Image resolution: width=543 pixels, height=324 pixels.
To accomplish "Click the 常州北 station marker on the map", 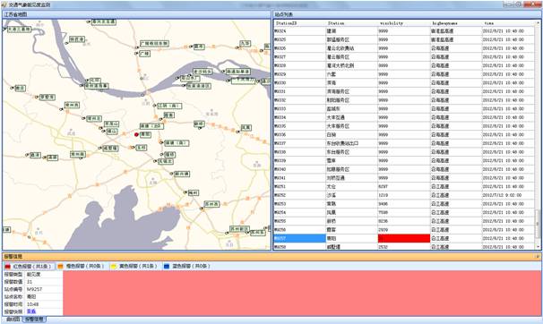I will pos(94,119).
